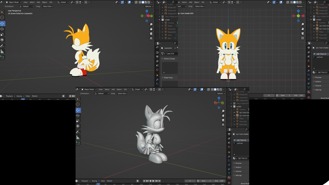
Task: Select the Cursor tool in the top-left viewport
Action: (x=2, y=18)
